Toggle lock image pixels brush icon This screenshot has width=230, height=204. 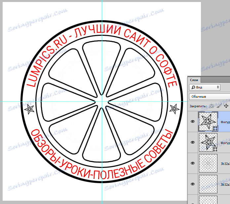[x=219, y=106]
